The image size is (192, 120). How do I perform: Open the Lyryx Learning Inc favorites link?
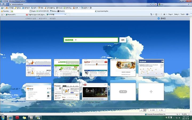point(102,11)
